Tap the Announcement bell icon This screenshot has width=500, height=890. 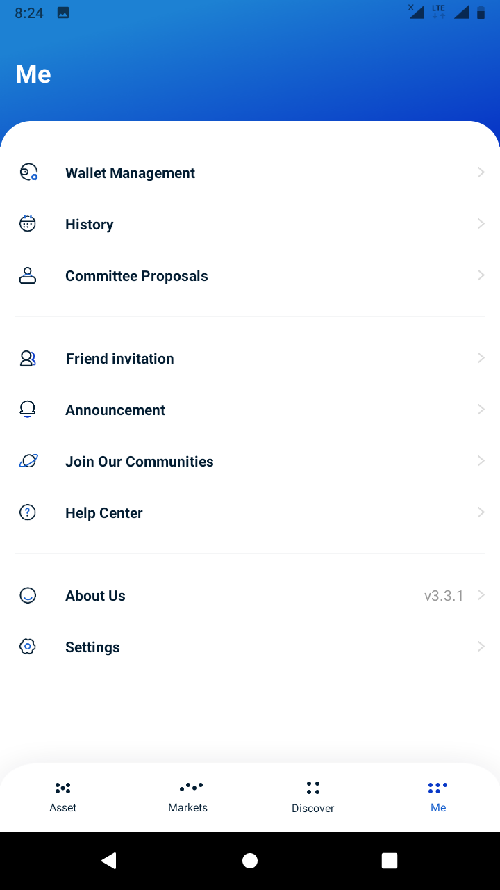click(x=28, y=410)
